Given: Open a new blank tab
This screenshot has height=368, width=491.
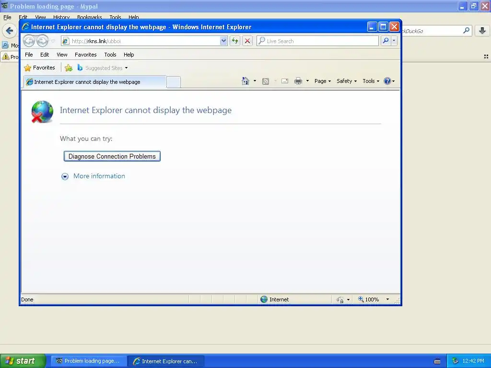Looking at the screenshot, I should pyautogui.click(x=174, y=82).
